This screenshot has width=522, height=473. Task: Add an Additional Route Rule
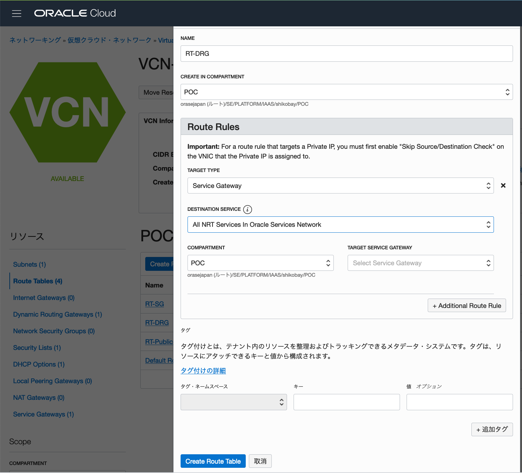[x=467, y=306]
